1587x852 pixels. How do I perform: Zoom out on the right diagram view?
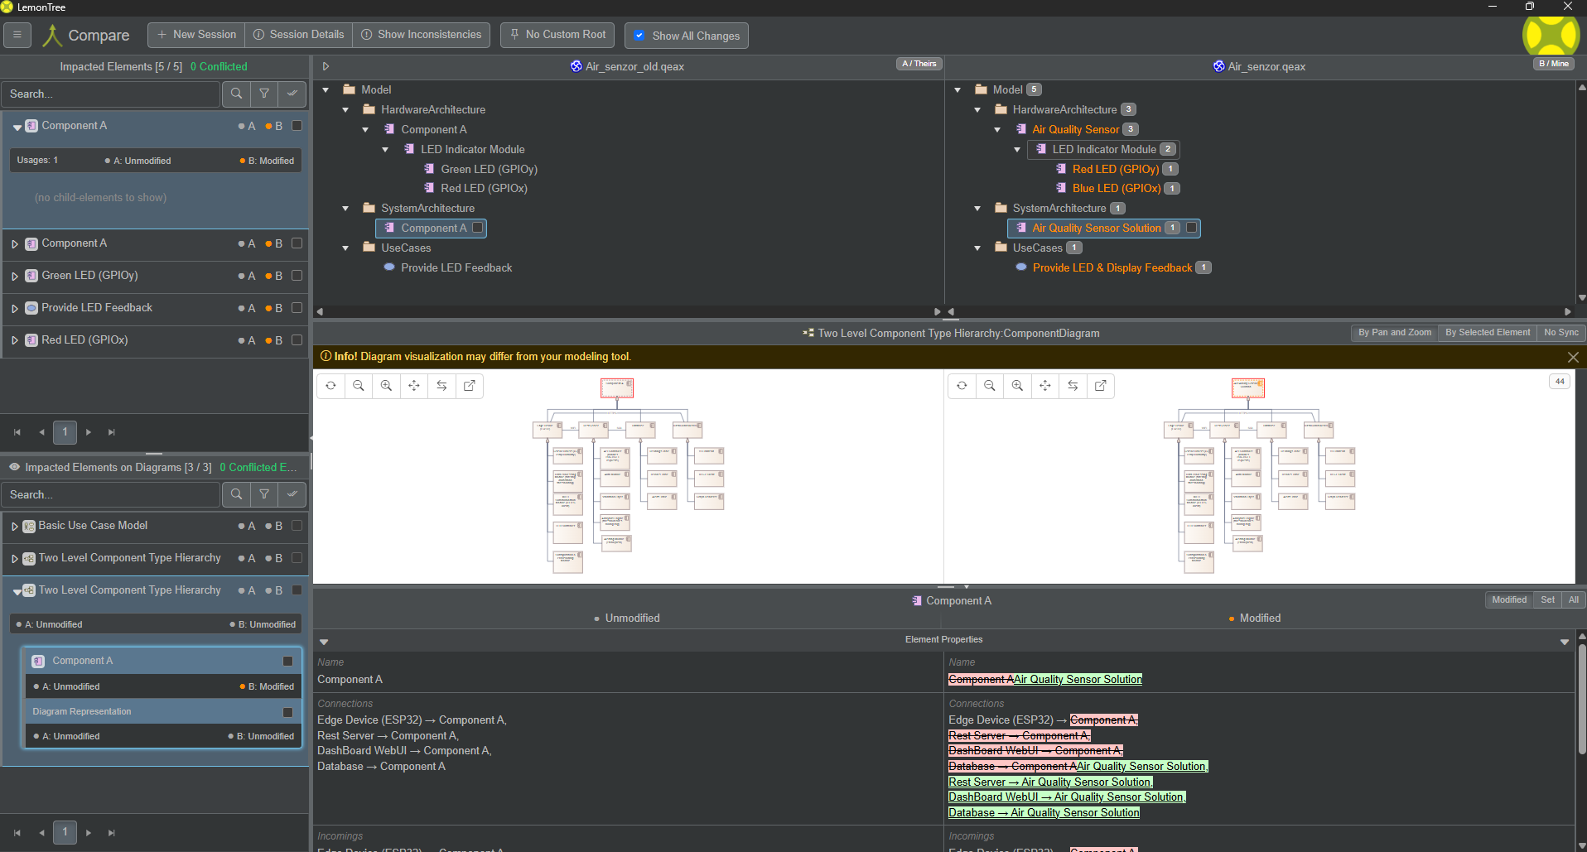(x=989, y=386)
